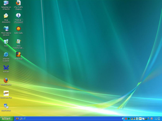Select the Neostrada Plus desktop icon
This screenshot has width=162, height=121.
pyautogui.click(x=6, y=93)
